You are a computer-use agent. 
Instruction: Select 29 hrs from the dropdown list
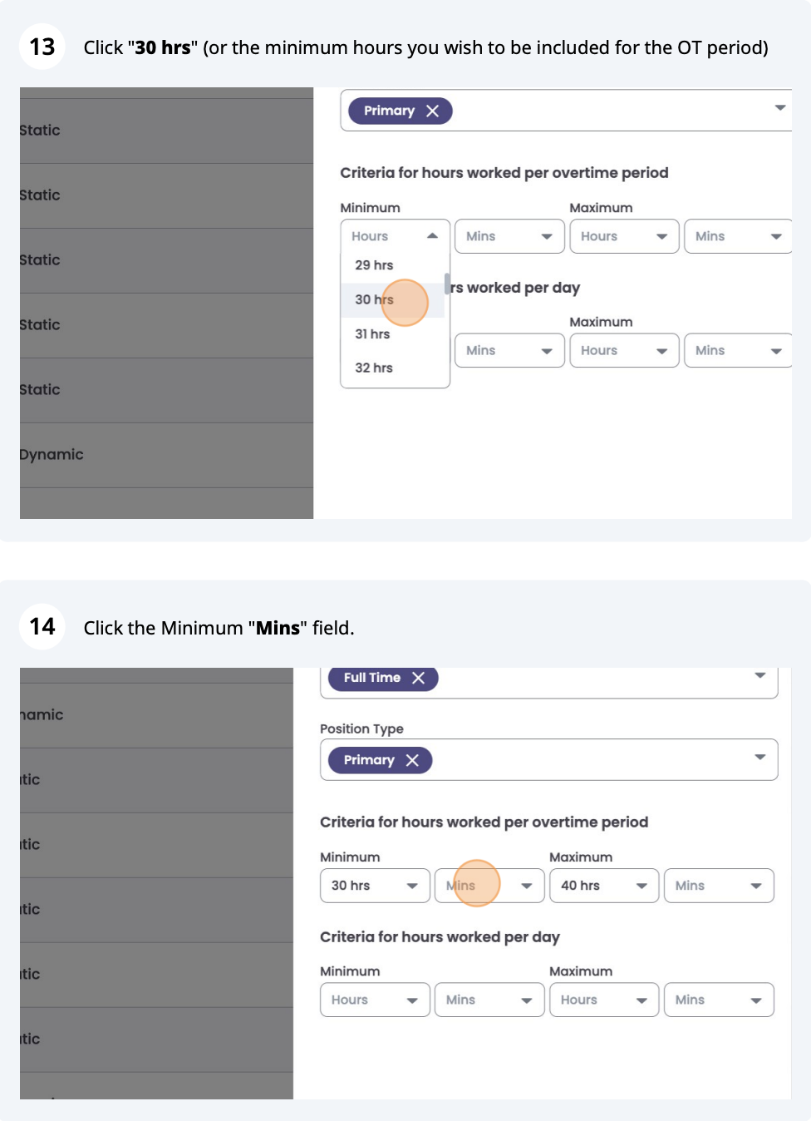coord(374,265)
